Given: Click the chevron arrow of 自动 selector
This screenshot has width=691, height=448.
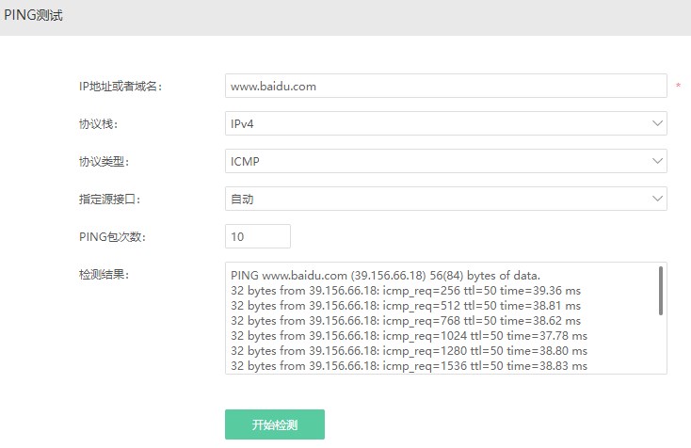Looking at the screenshot, I should click(657, 199).
